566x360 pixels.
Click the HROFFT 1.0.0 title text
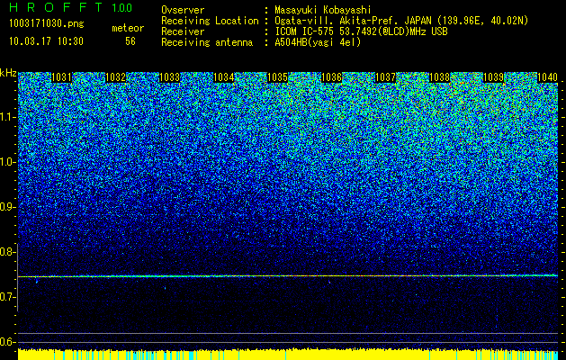point(70,7)
